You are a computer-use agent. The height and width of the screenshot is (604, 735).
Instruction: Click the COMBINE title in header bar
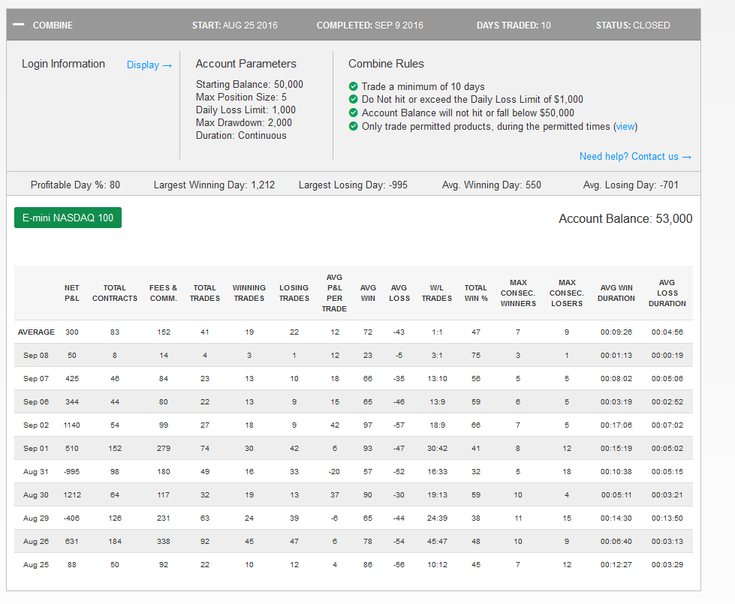pyautogui.click(x=53, y=26)
